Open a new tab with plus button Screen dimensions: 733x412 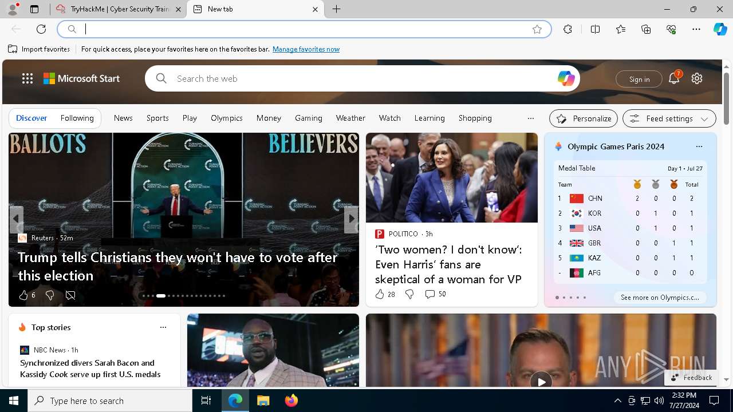(x=337, y=9)
